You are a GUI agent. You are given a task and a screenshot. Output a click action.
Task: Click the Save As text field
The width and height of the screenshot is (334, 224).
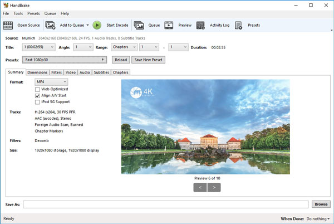point(166,204)
